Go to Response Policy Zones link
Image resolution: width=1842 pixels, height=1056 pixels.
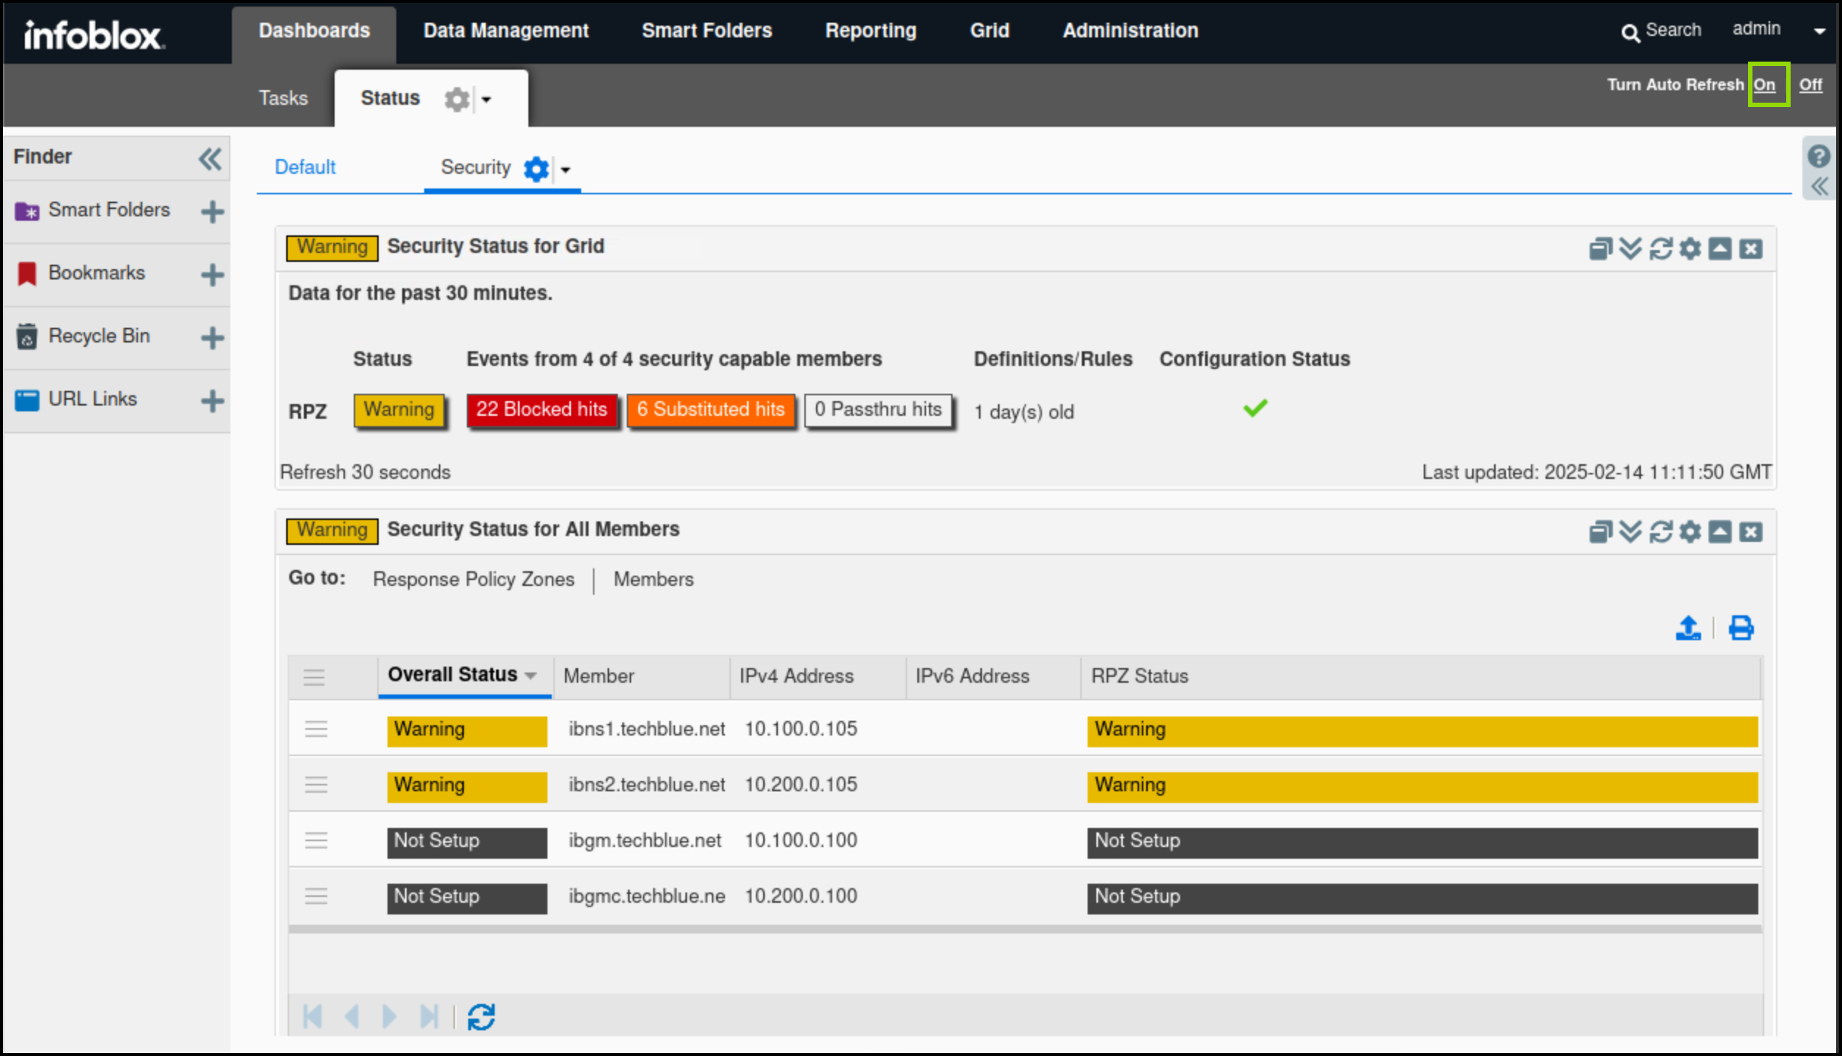[473, 579]
